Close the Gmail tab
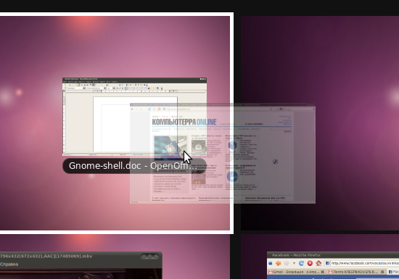This screenshot has width=399, height=279. [x=322, y=272]
